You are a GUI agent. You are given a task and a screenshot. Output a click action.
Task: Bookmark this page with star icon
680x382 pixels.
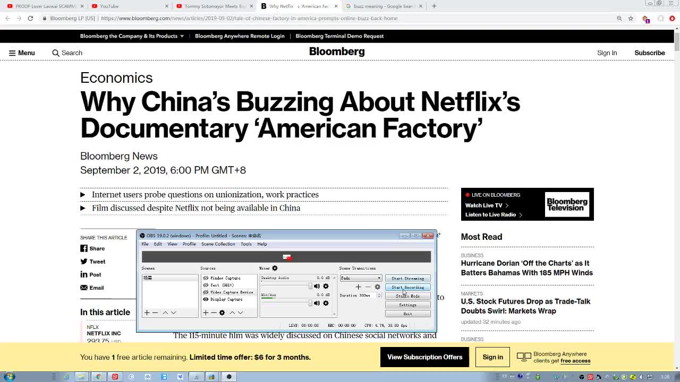[631, 18]
